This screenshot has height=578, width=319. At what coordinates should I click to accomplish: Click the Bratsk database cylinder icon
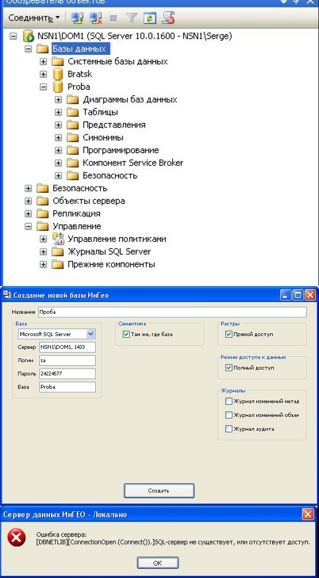point(58,74)
